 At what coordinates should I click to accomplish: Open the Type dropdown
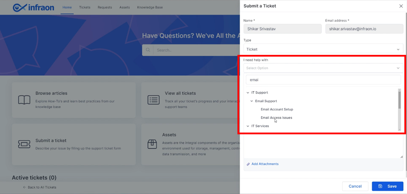tap(323, 49)
